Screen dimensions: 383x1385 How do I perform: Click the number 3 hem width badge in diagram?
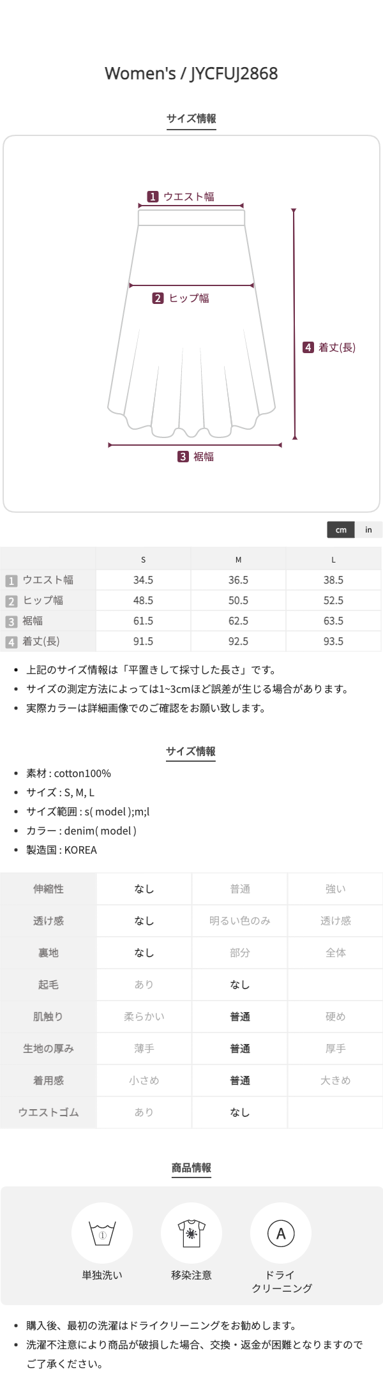183,457
